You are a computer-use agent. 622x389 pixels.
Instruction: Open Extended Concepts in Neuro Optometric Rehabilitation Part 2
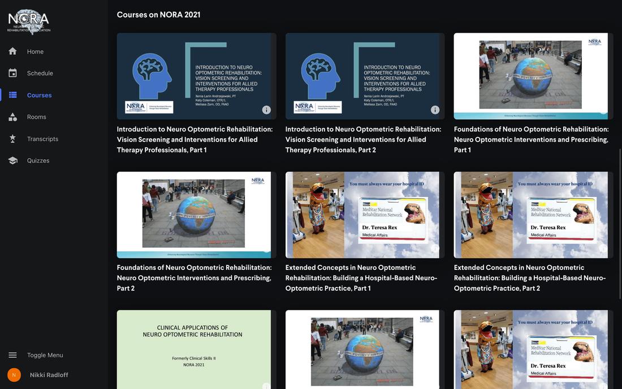531,215
